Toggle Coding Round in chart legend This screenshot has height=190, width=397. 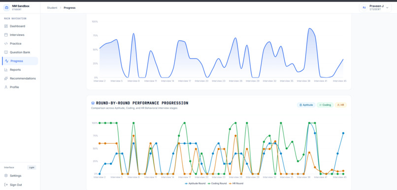217,184
